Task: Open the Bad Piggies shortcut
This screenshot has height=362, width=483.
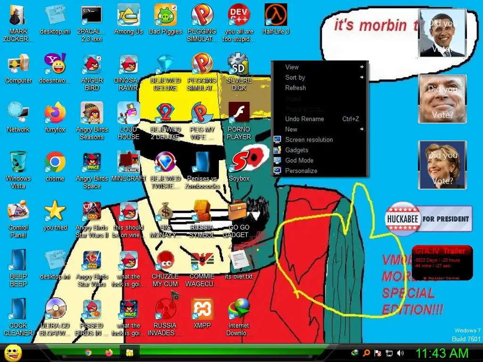Action: [x=166, y=19]
